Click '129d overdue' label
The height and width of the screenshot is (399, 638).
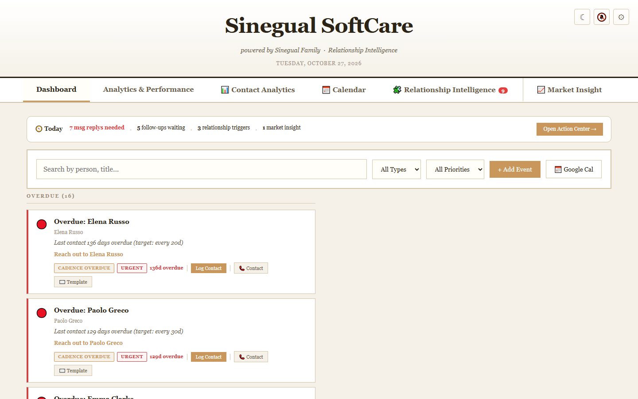point(166,356)
